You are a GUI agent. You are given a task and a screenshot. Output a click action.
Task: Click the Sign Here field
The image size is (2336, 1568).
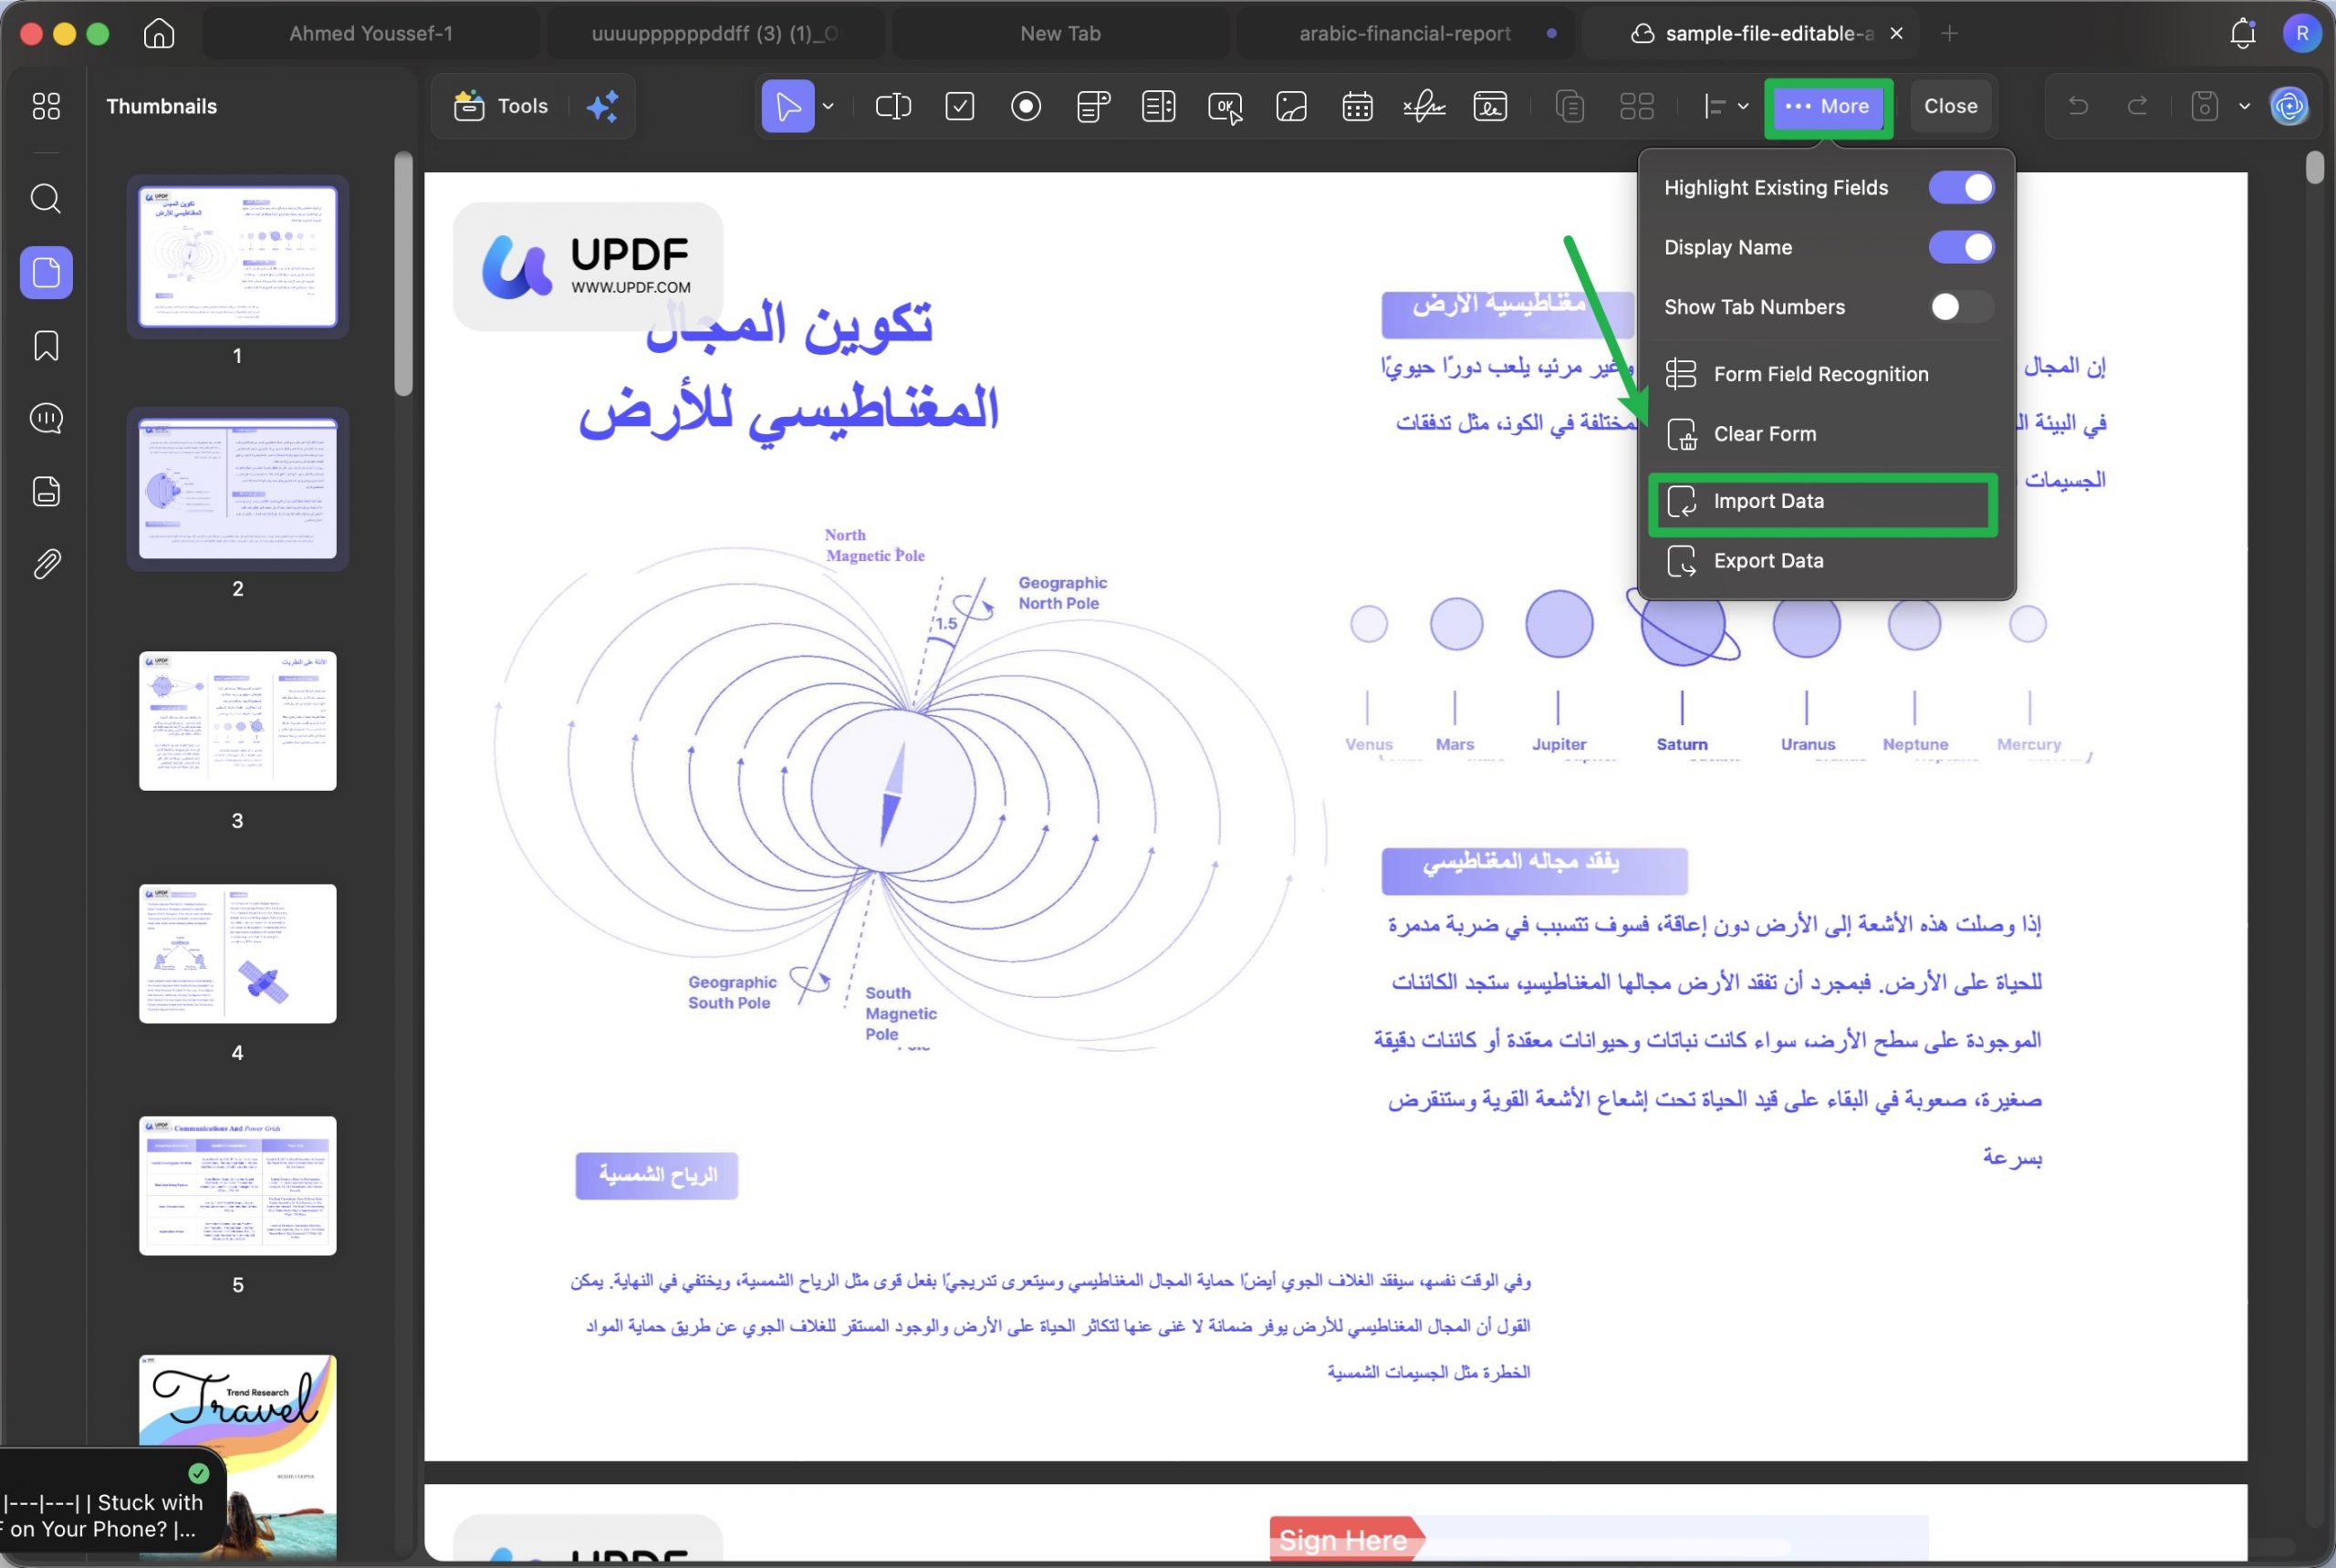1598,1538
